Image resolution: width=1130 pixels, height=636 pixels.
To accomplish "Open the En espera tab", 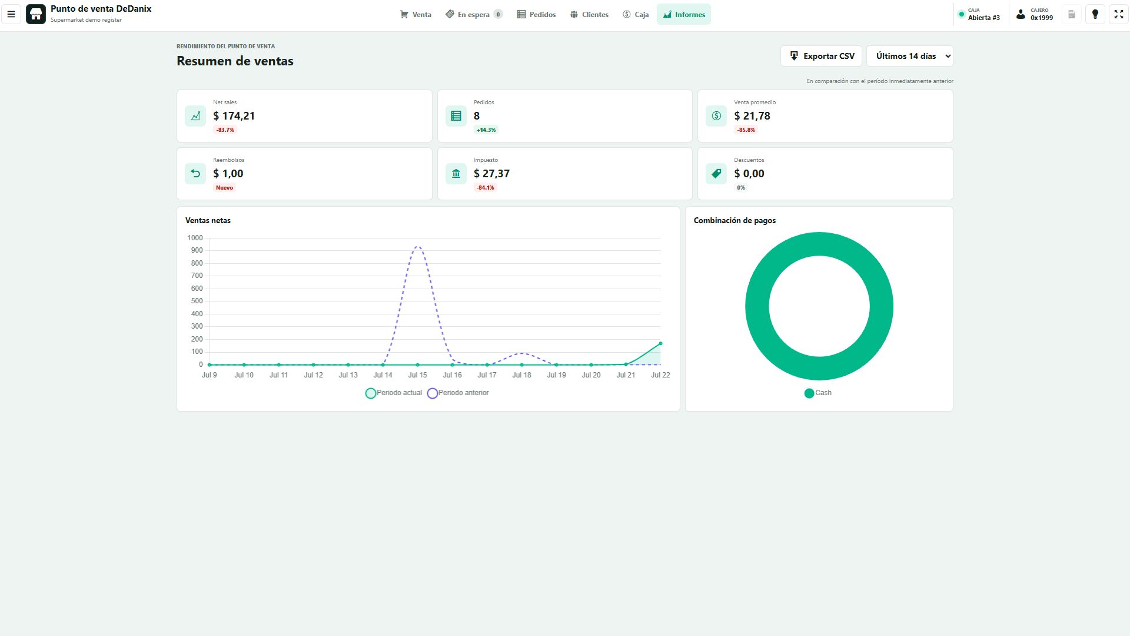I will [474, 14].
